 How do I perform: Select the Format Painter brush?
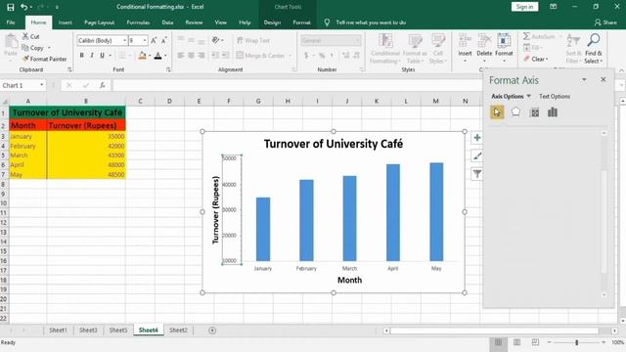point(44,59)
